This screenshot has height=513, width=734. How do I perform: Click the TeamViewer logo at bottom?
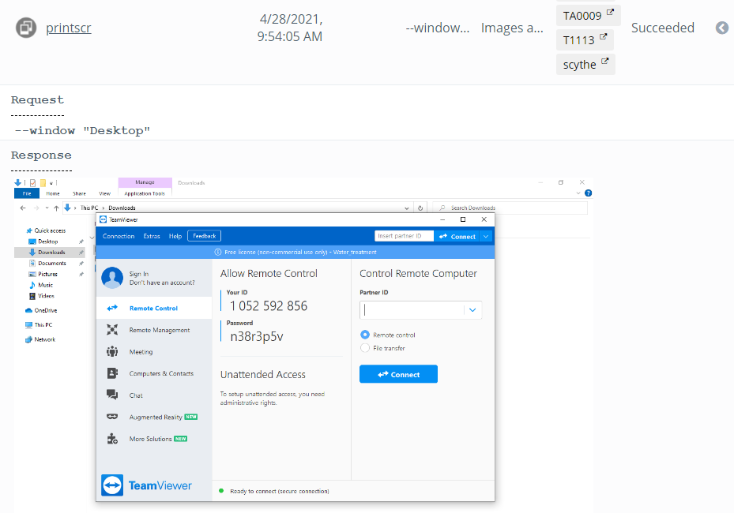pyautogui.click(x=146, y=485)
